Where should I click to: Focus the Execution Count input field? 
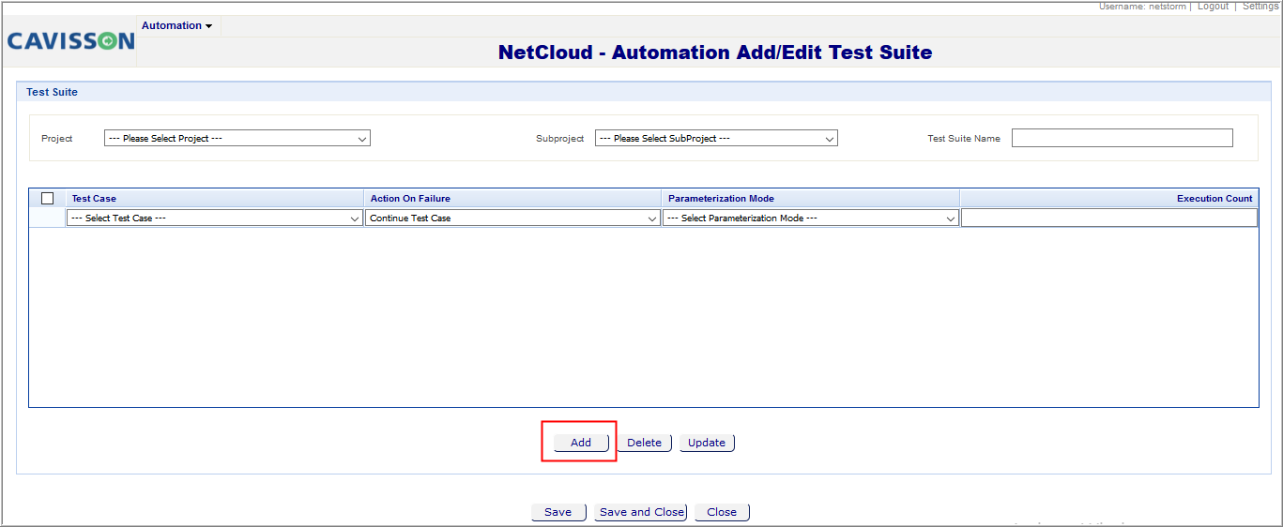pos(1108,218)
